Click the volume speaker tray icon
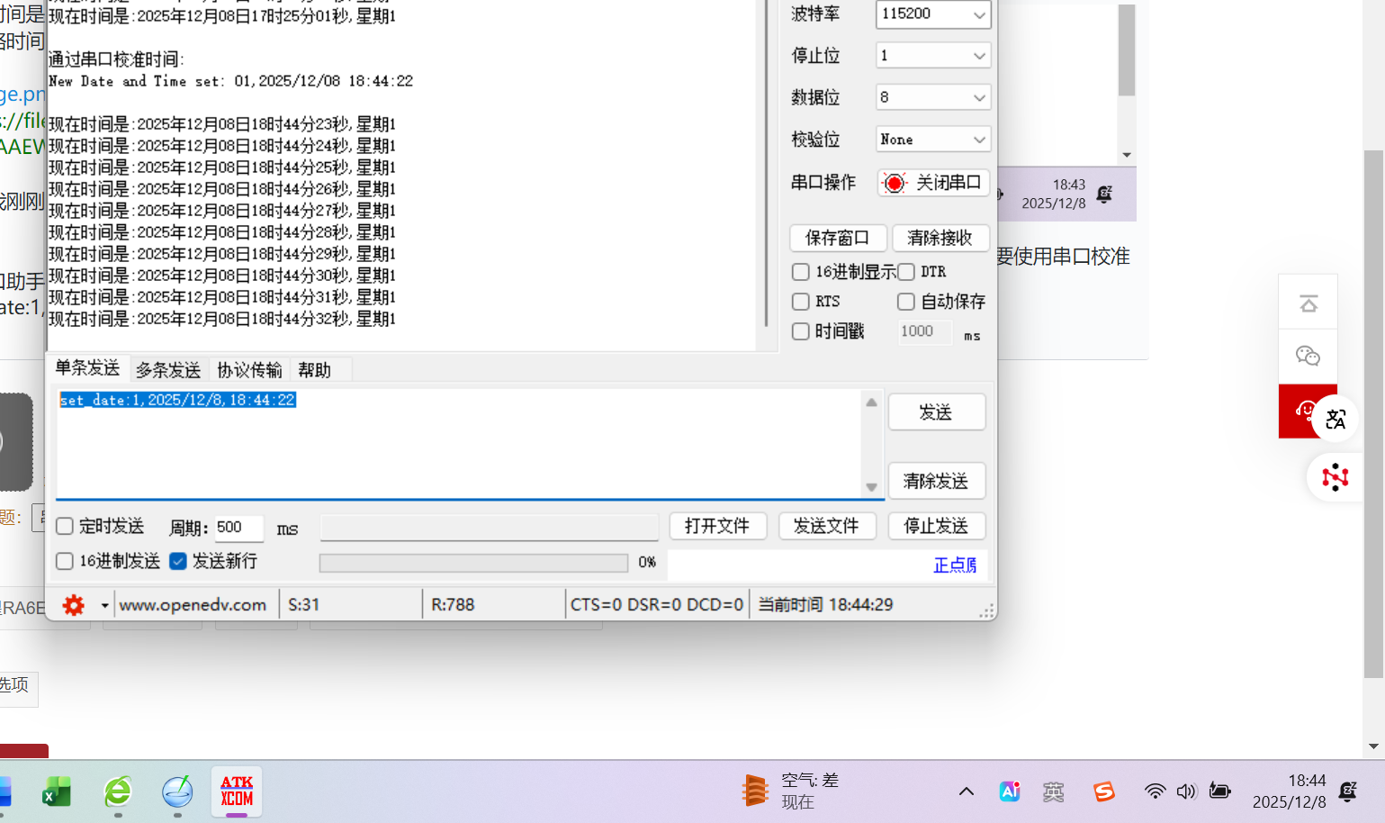Image resolution: width=1385 pixels, height=823 pixels. 1186,791
